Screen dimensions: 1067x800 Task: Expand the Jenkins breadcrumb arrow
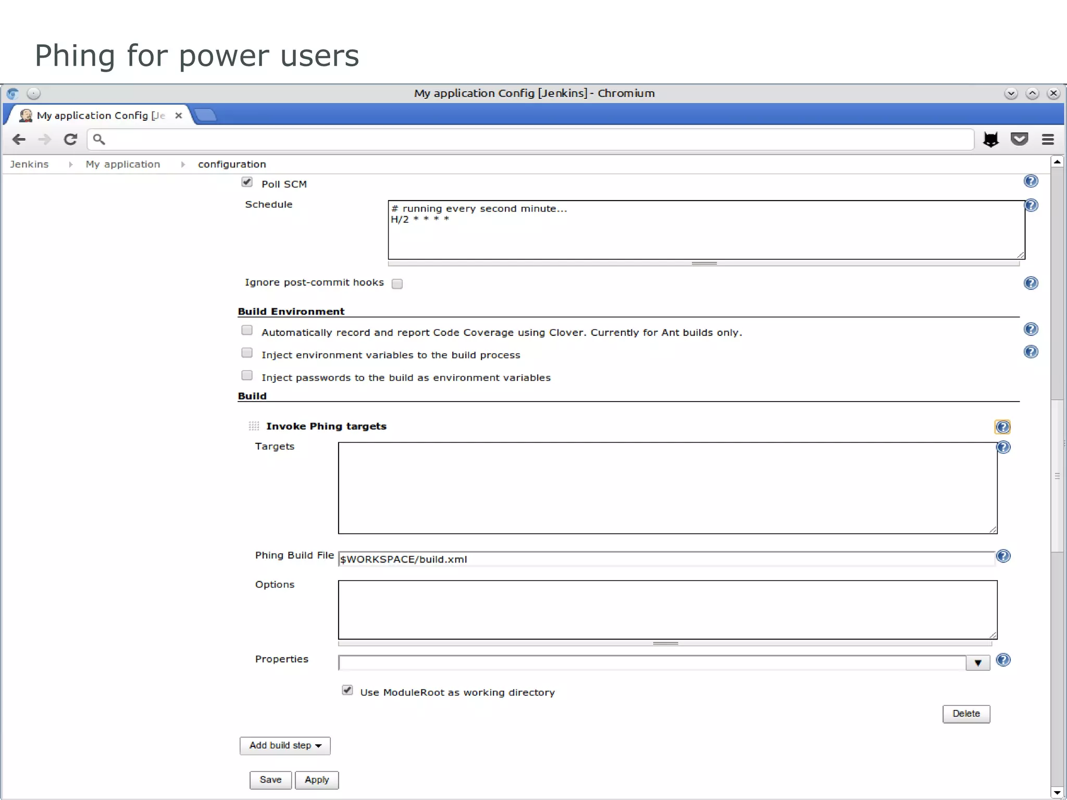tap(70, 165)
